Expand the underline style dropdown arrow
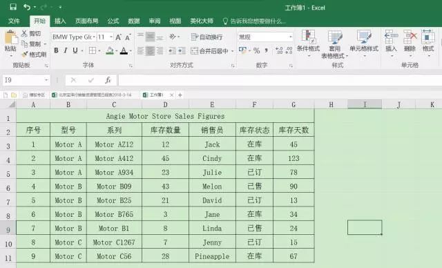This screenshot has width=442, height=268. point(82,51)
